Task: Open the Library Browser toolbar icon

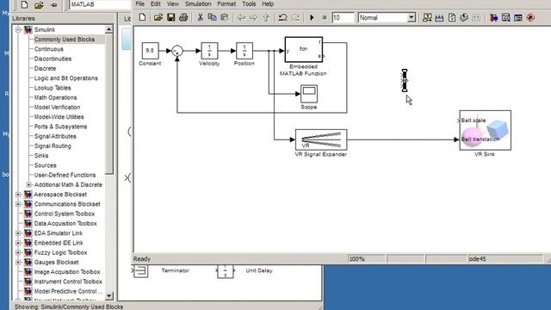Action: (x=493, y=17)
